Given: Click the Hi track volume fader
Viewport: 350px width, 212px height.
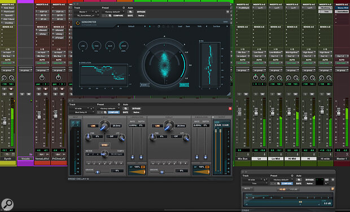Looking at the screenshot, I should (x=305, y=116).
